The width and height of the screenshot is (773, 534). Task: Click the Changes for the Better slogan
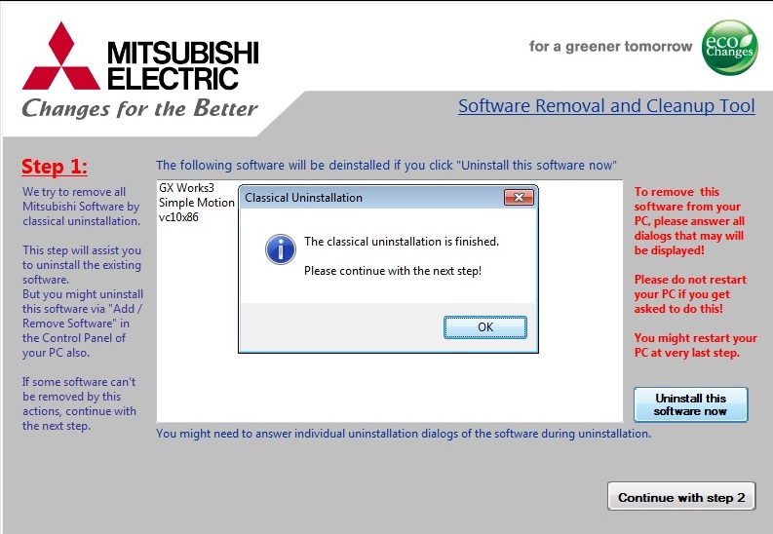[139, 108]
